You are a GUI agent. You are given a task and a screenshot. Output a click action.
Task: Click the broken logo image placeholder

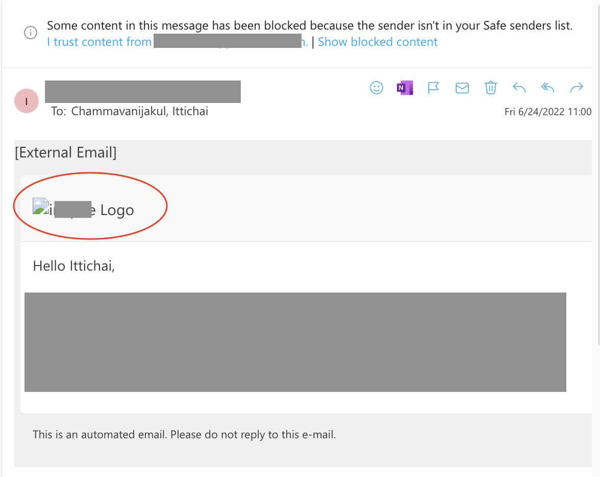click(x=41, y=206)
